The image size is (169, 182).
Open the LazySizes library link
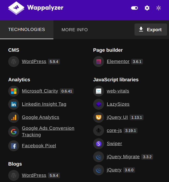pos(118,104)
